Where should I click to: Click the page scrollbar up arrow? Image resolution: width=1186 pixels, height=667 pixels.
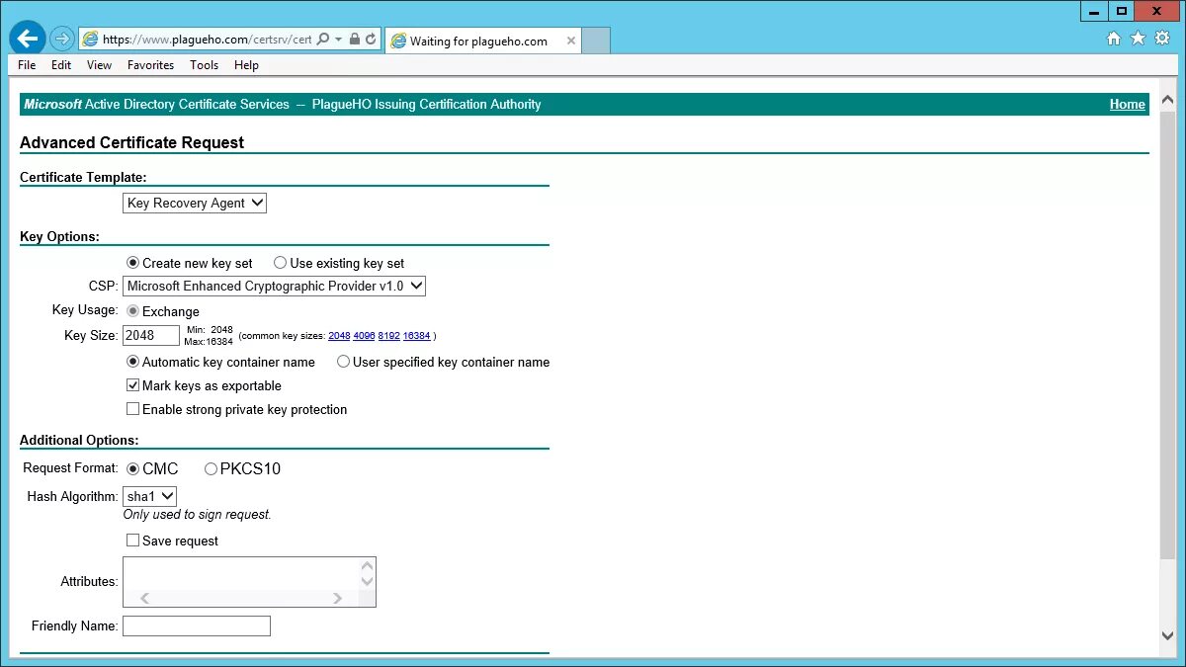[x=1168, y=100]
